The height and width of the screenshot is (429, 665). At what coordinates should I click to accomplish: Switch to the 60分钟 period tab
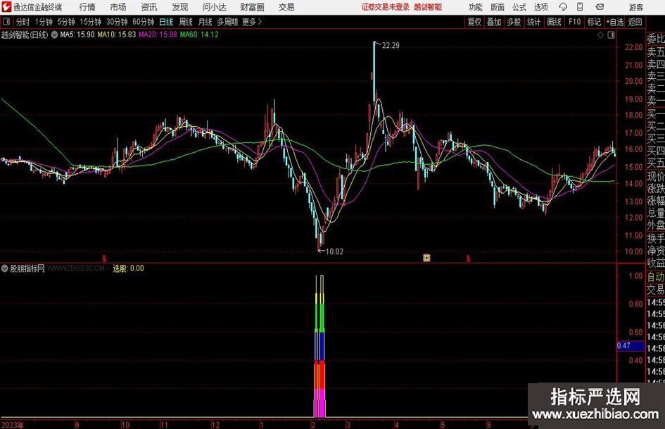coord(144,22)
